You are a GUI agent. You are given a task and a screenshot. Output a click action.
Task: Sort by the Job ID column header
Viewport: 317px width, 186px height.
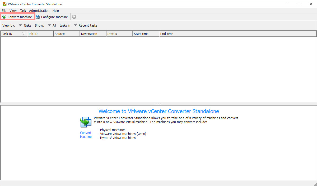[40, 34]
